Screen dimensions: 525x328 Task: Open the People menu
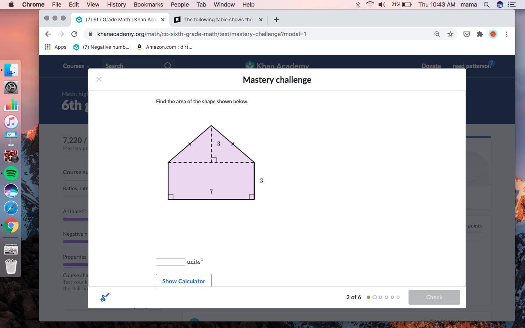pyautogui.click(x=180, y=5)
